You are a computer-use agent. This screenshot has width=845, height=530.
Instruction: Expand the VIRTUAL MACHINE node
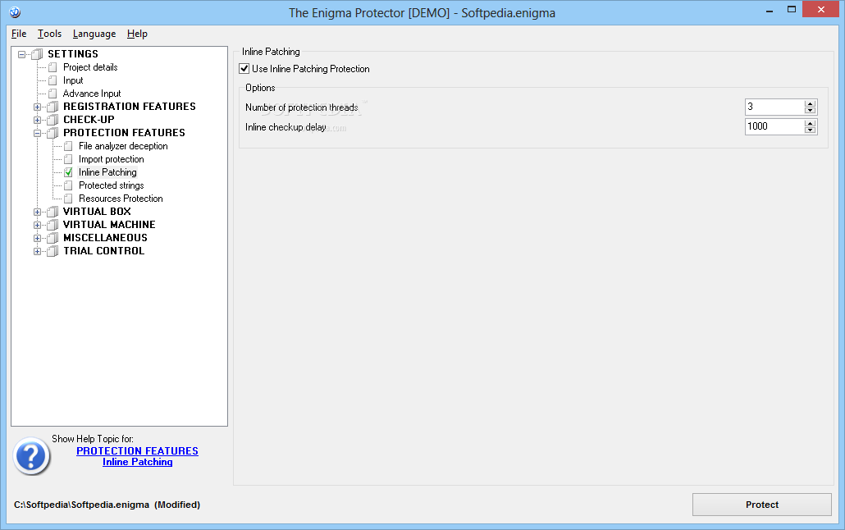click(37, 225)
